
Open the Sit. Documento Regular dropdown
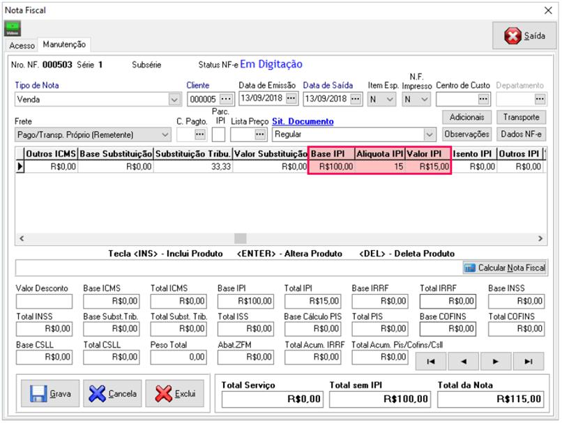pyautogui.click(x=433, y=134)
